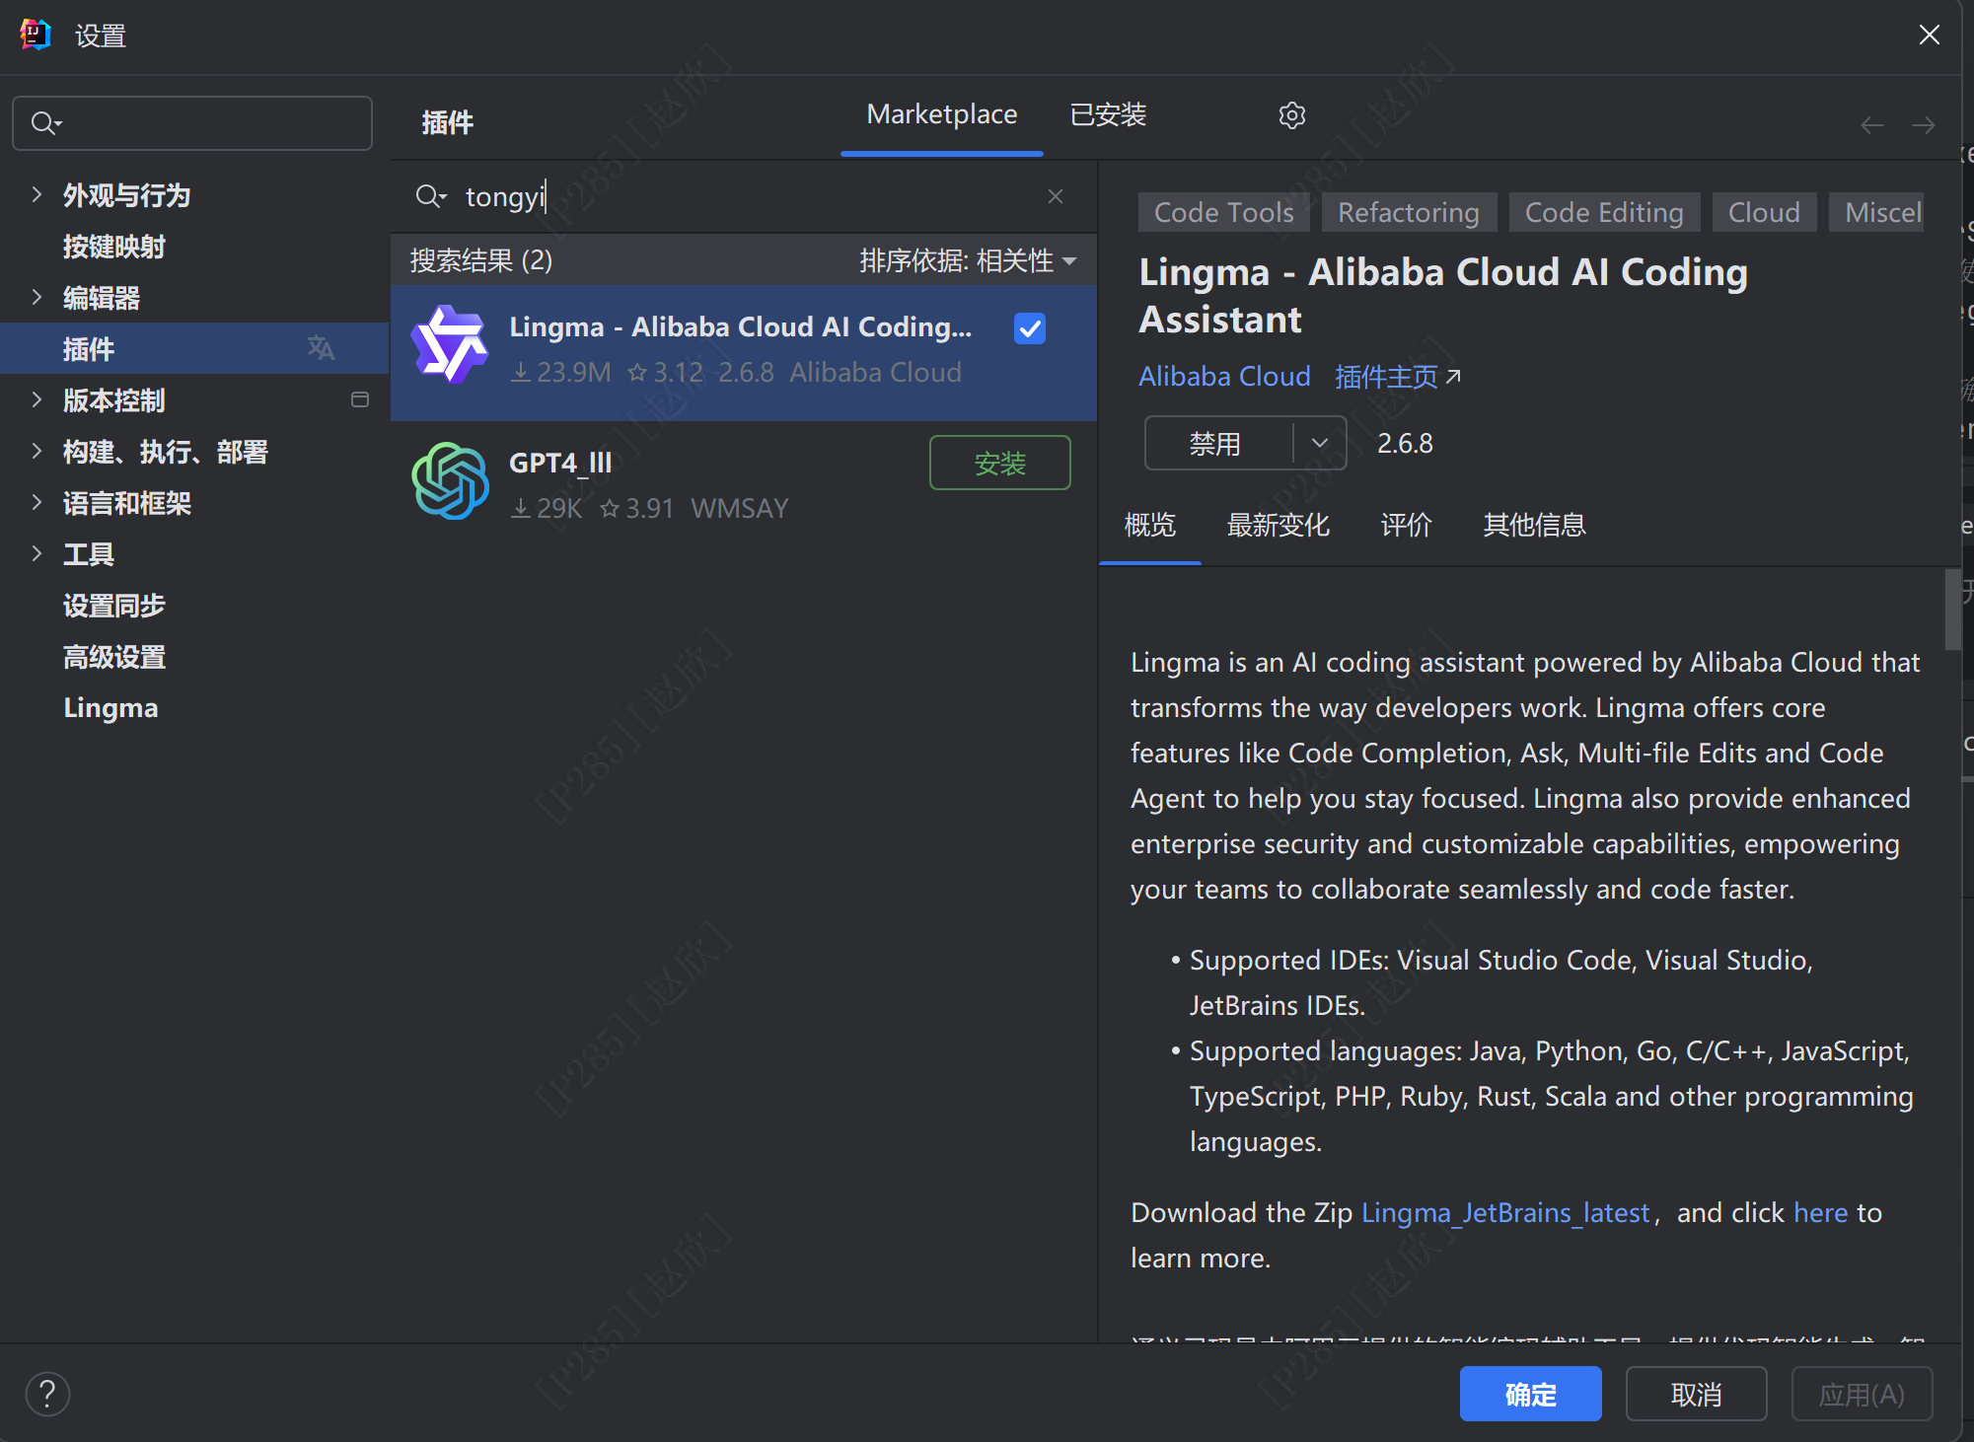Viewport: 1974px width, 1442px height.
Task: Open the Lingma_JetBrains_latest download link
Action: [1504, 1212]
